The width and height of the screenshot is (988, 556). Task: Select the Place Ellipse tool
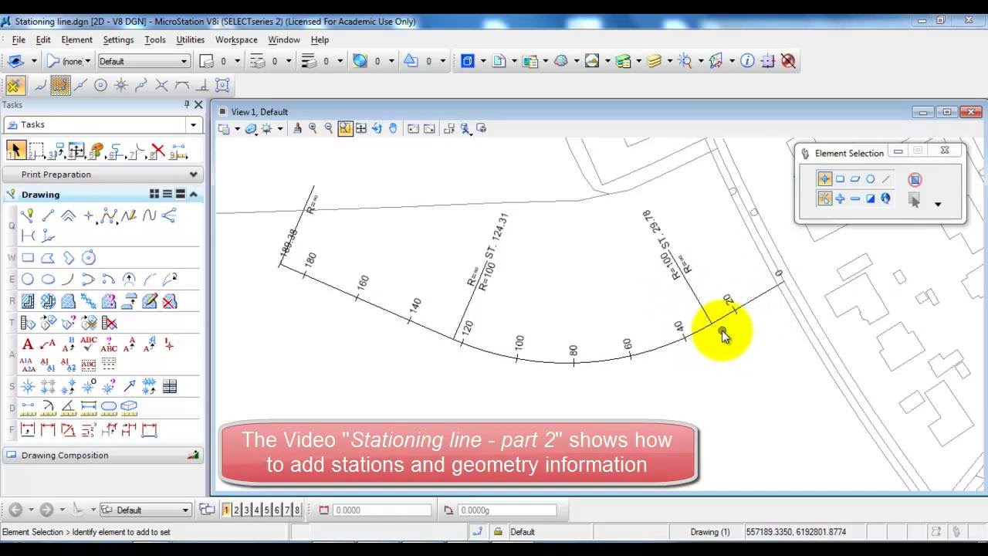(x=48, y=280)
